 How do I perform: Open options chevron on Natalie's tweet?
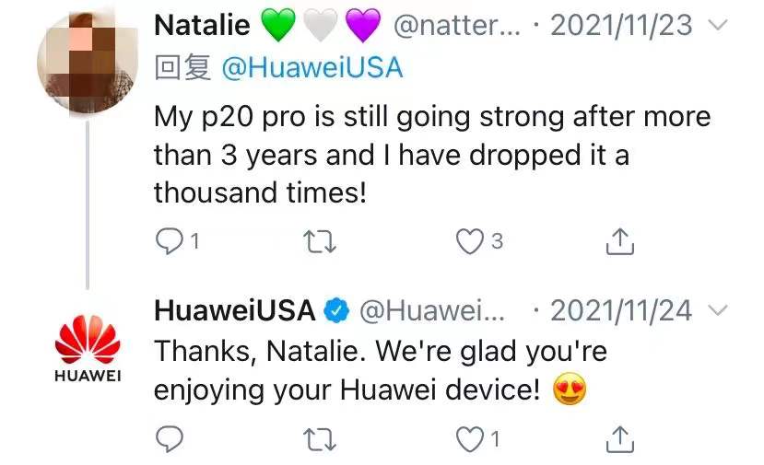717,24
